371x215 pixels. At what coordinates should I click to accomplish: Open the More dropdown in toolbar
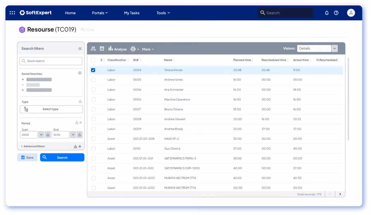point(148,49)
